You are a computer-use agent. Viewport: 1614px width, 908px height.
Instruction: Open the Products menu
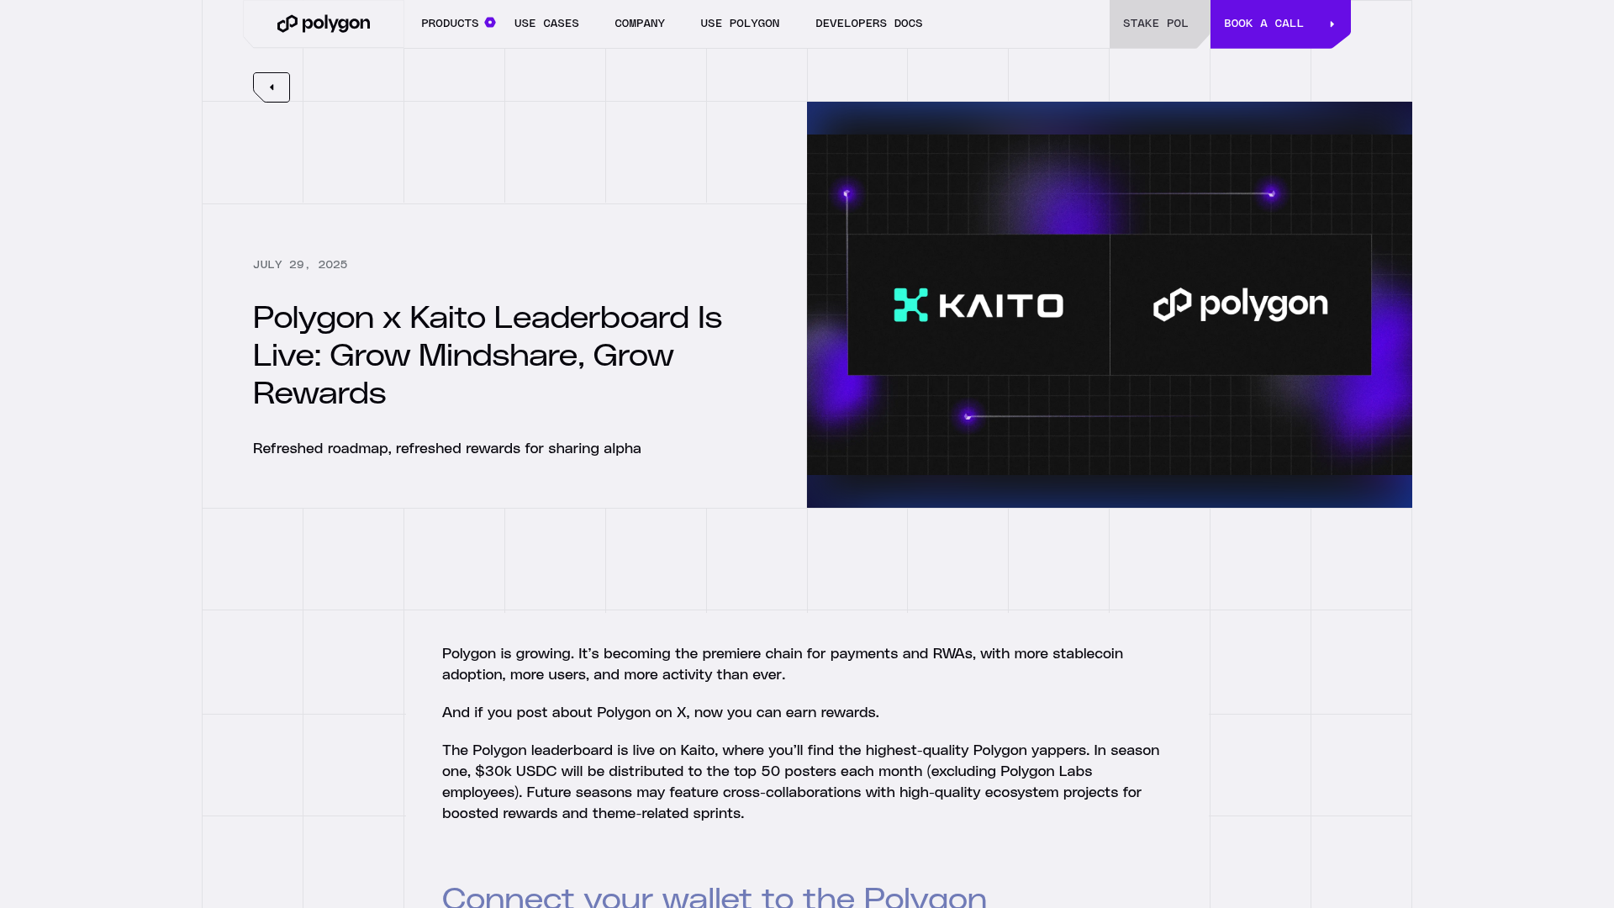point(450,24)
